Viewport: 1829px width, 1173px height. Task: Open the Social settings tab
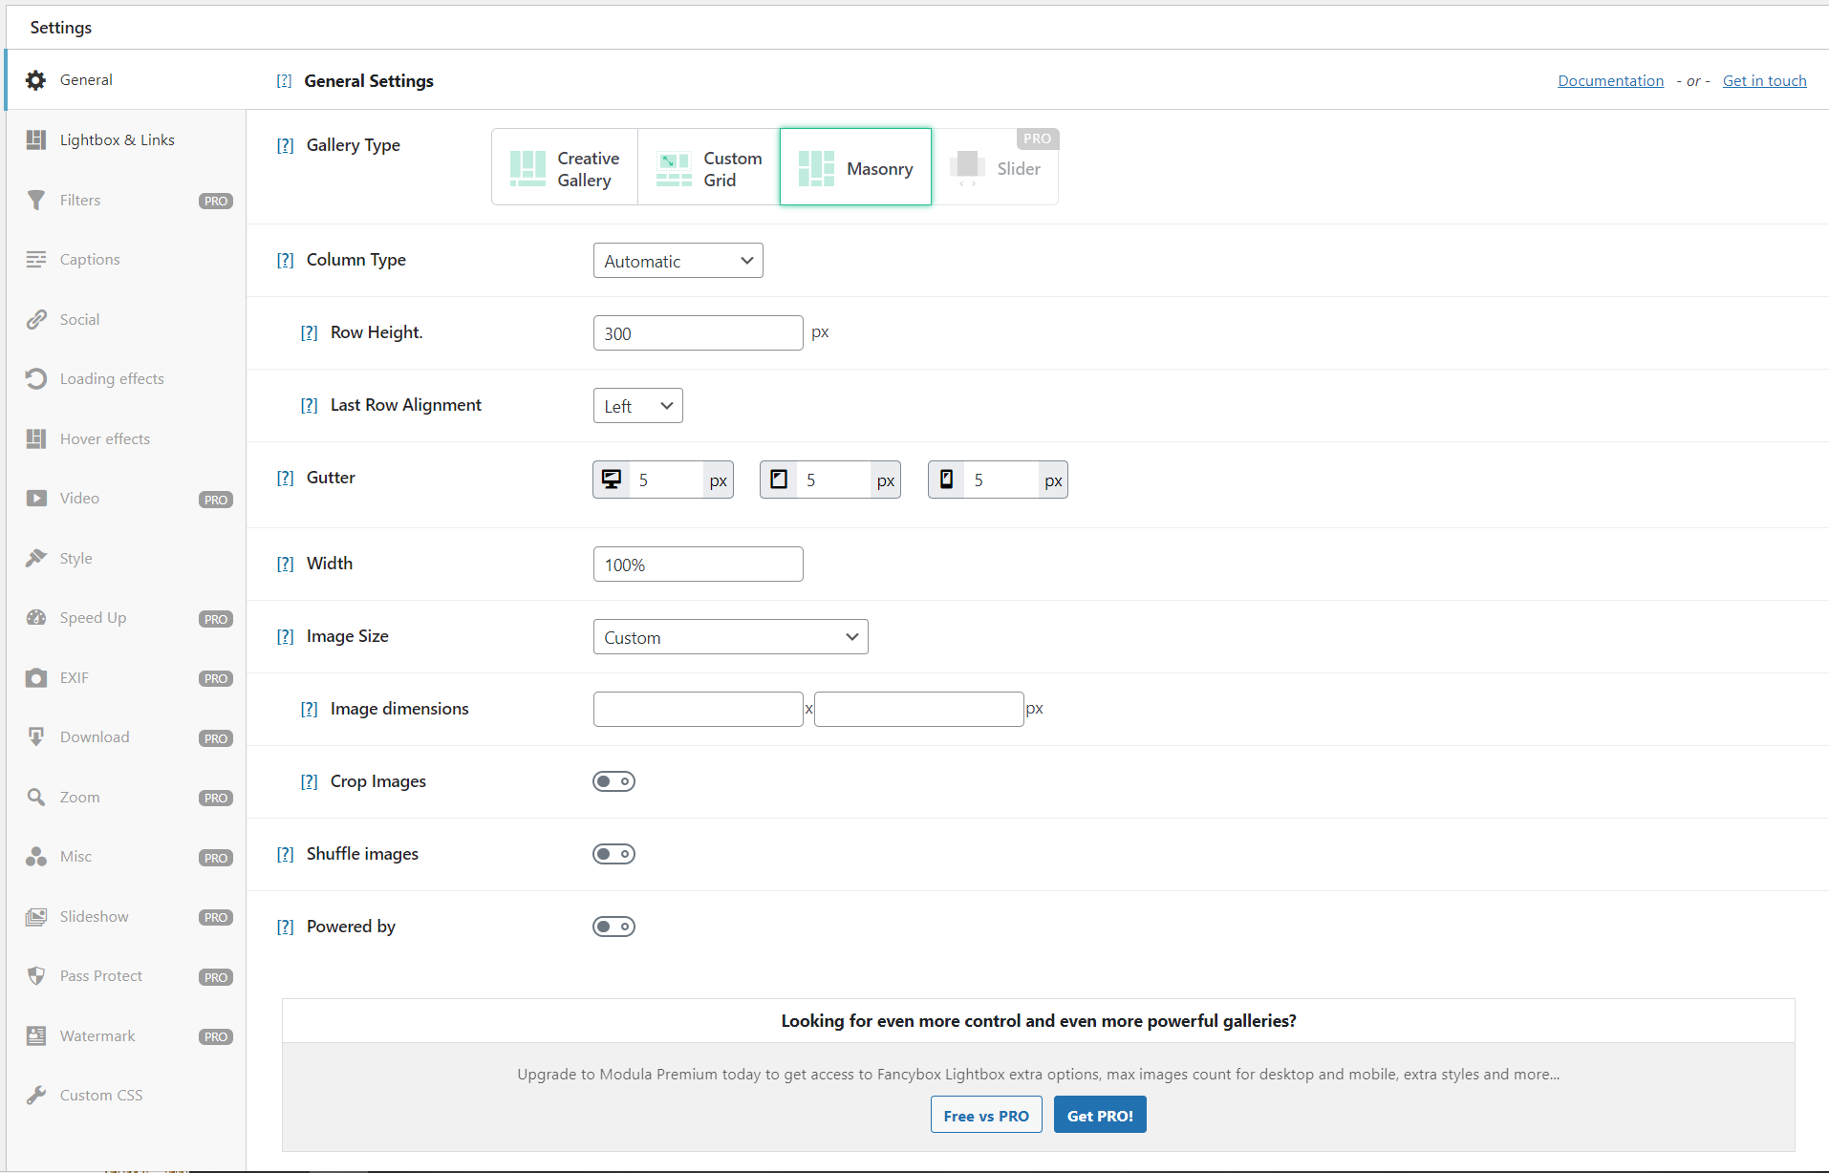click(125, 319)
